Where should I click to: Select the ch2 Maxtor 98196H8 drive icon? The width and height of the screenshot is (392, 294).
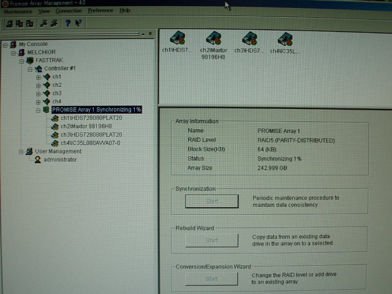click(x=213, y=40)
